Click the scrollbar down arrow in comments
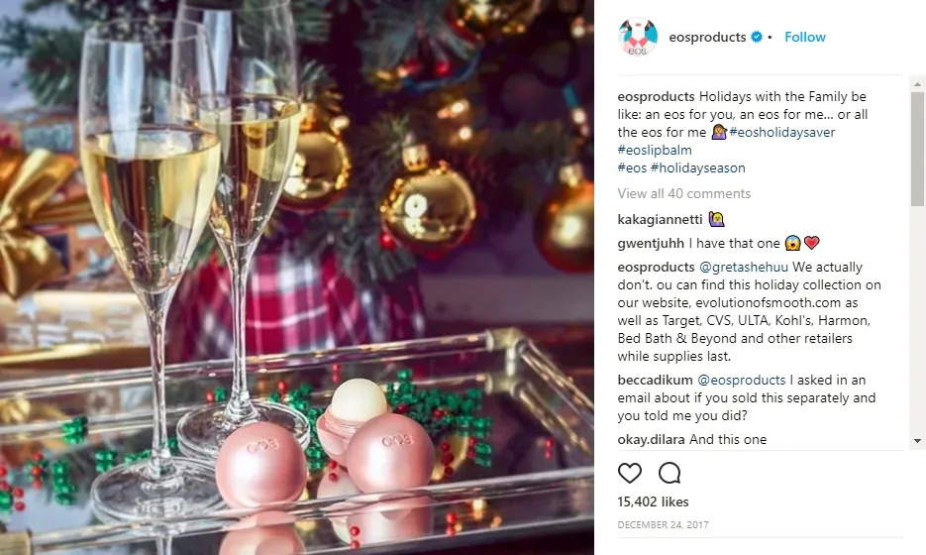926x555 pixels. click(x=917, y=441)
